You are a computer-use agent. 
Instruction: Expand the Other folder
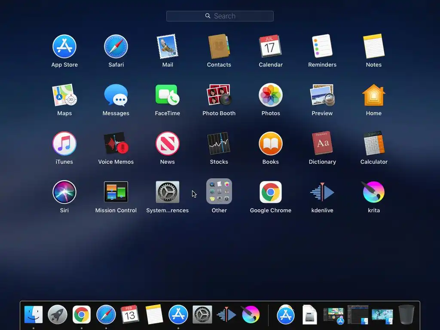click(x=219, y=191)
